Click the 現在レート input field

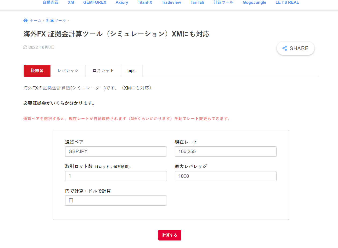coord(226,151)
